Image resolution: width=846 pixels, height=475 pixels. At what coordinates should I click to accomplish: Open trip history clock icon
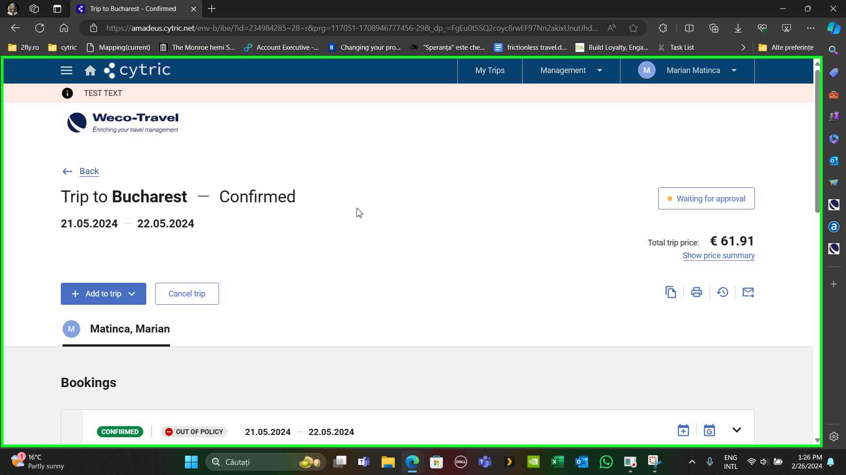tap(723, 292)
